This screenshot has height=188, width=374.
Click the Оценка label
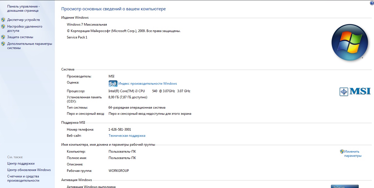[x=73, y=82]
